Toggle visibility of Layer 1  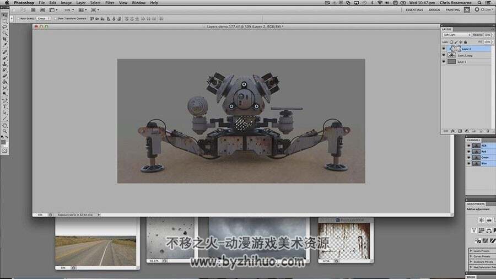click(444, 62)
